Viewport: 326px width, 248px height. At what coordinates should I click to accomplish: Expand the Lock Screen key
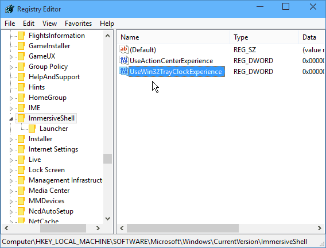click(11, 170)
